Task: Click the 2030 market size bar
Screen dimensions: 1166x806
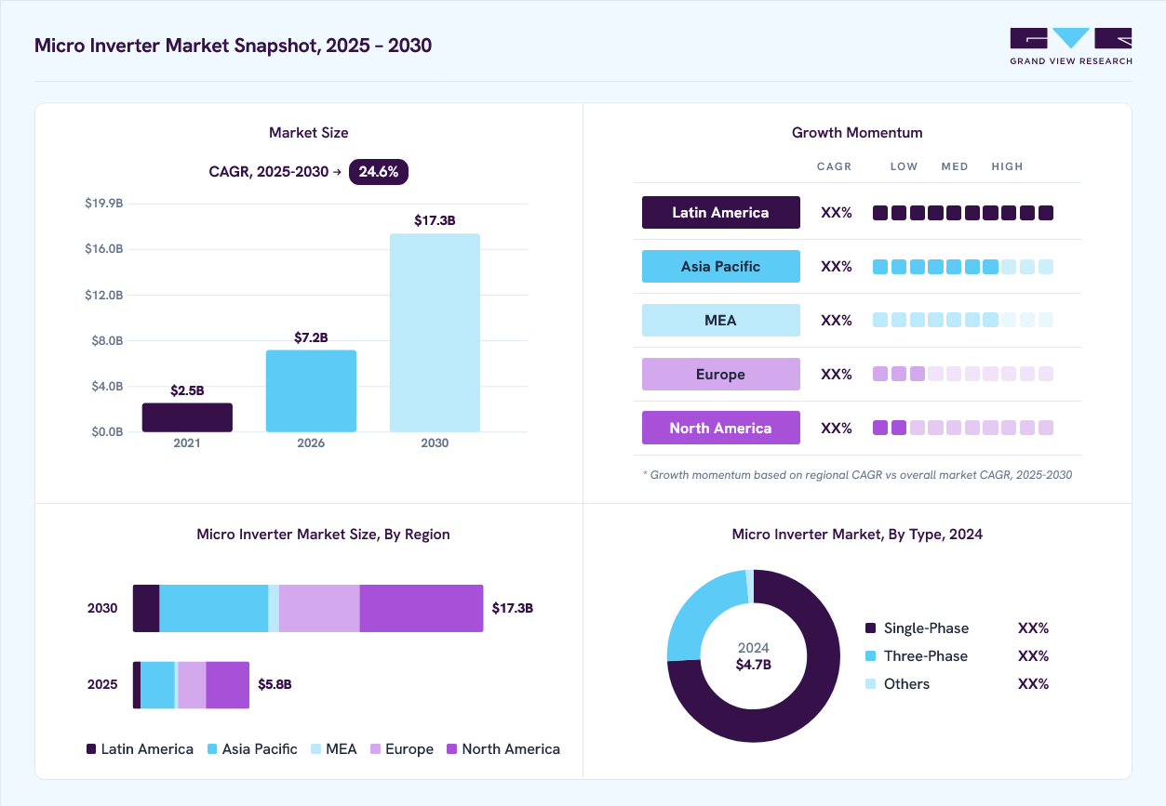Action: pyautogui.click(x=435, y=333)
